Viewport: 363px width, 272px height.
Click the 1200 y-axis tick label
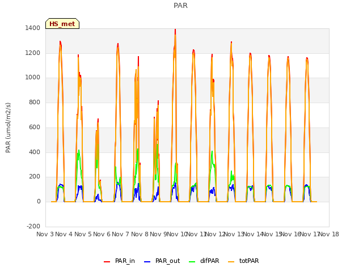coord(33,53)
